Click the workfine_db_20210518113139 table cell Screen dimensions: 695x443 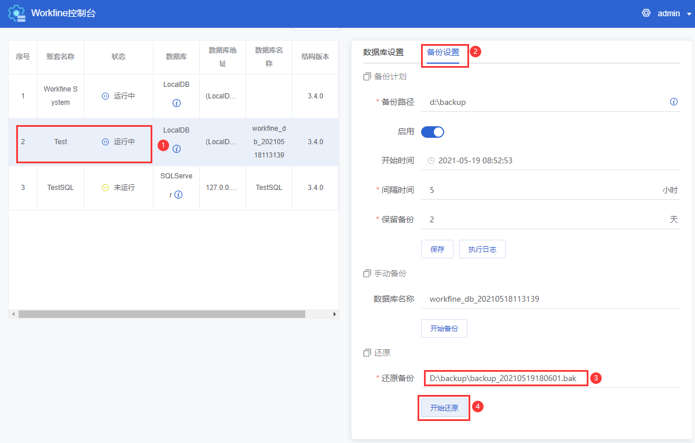269,142
